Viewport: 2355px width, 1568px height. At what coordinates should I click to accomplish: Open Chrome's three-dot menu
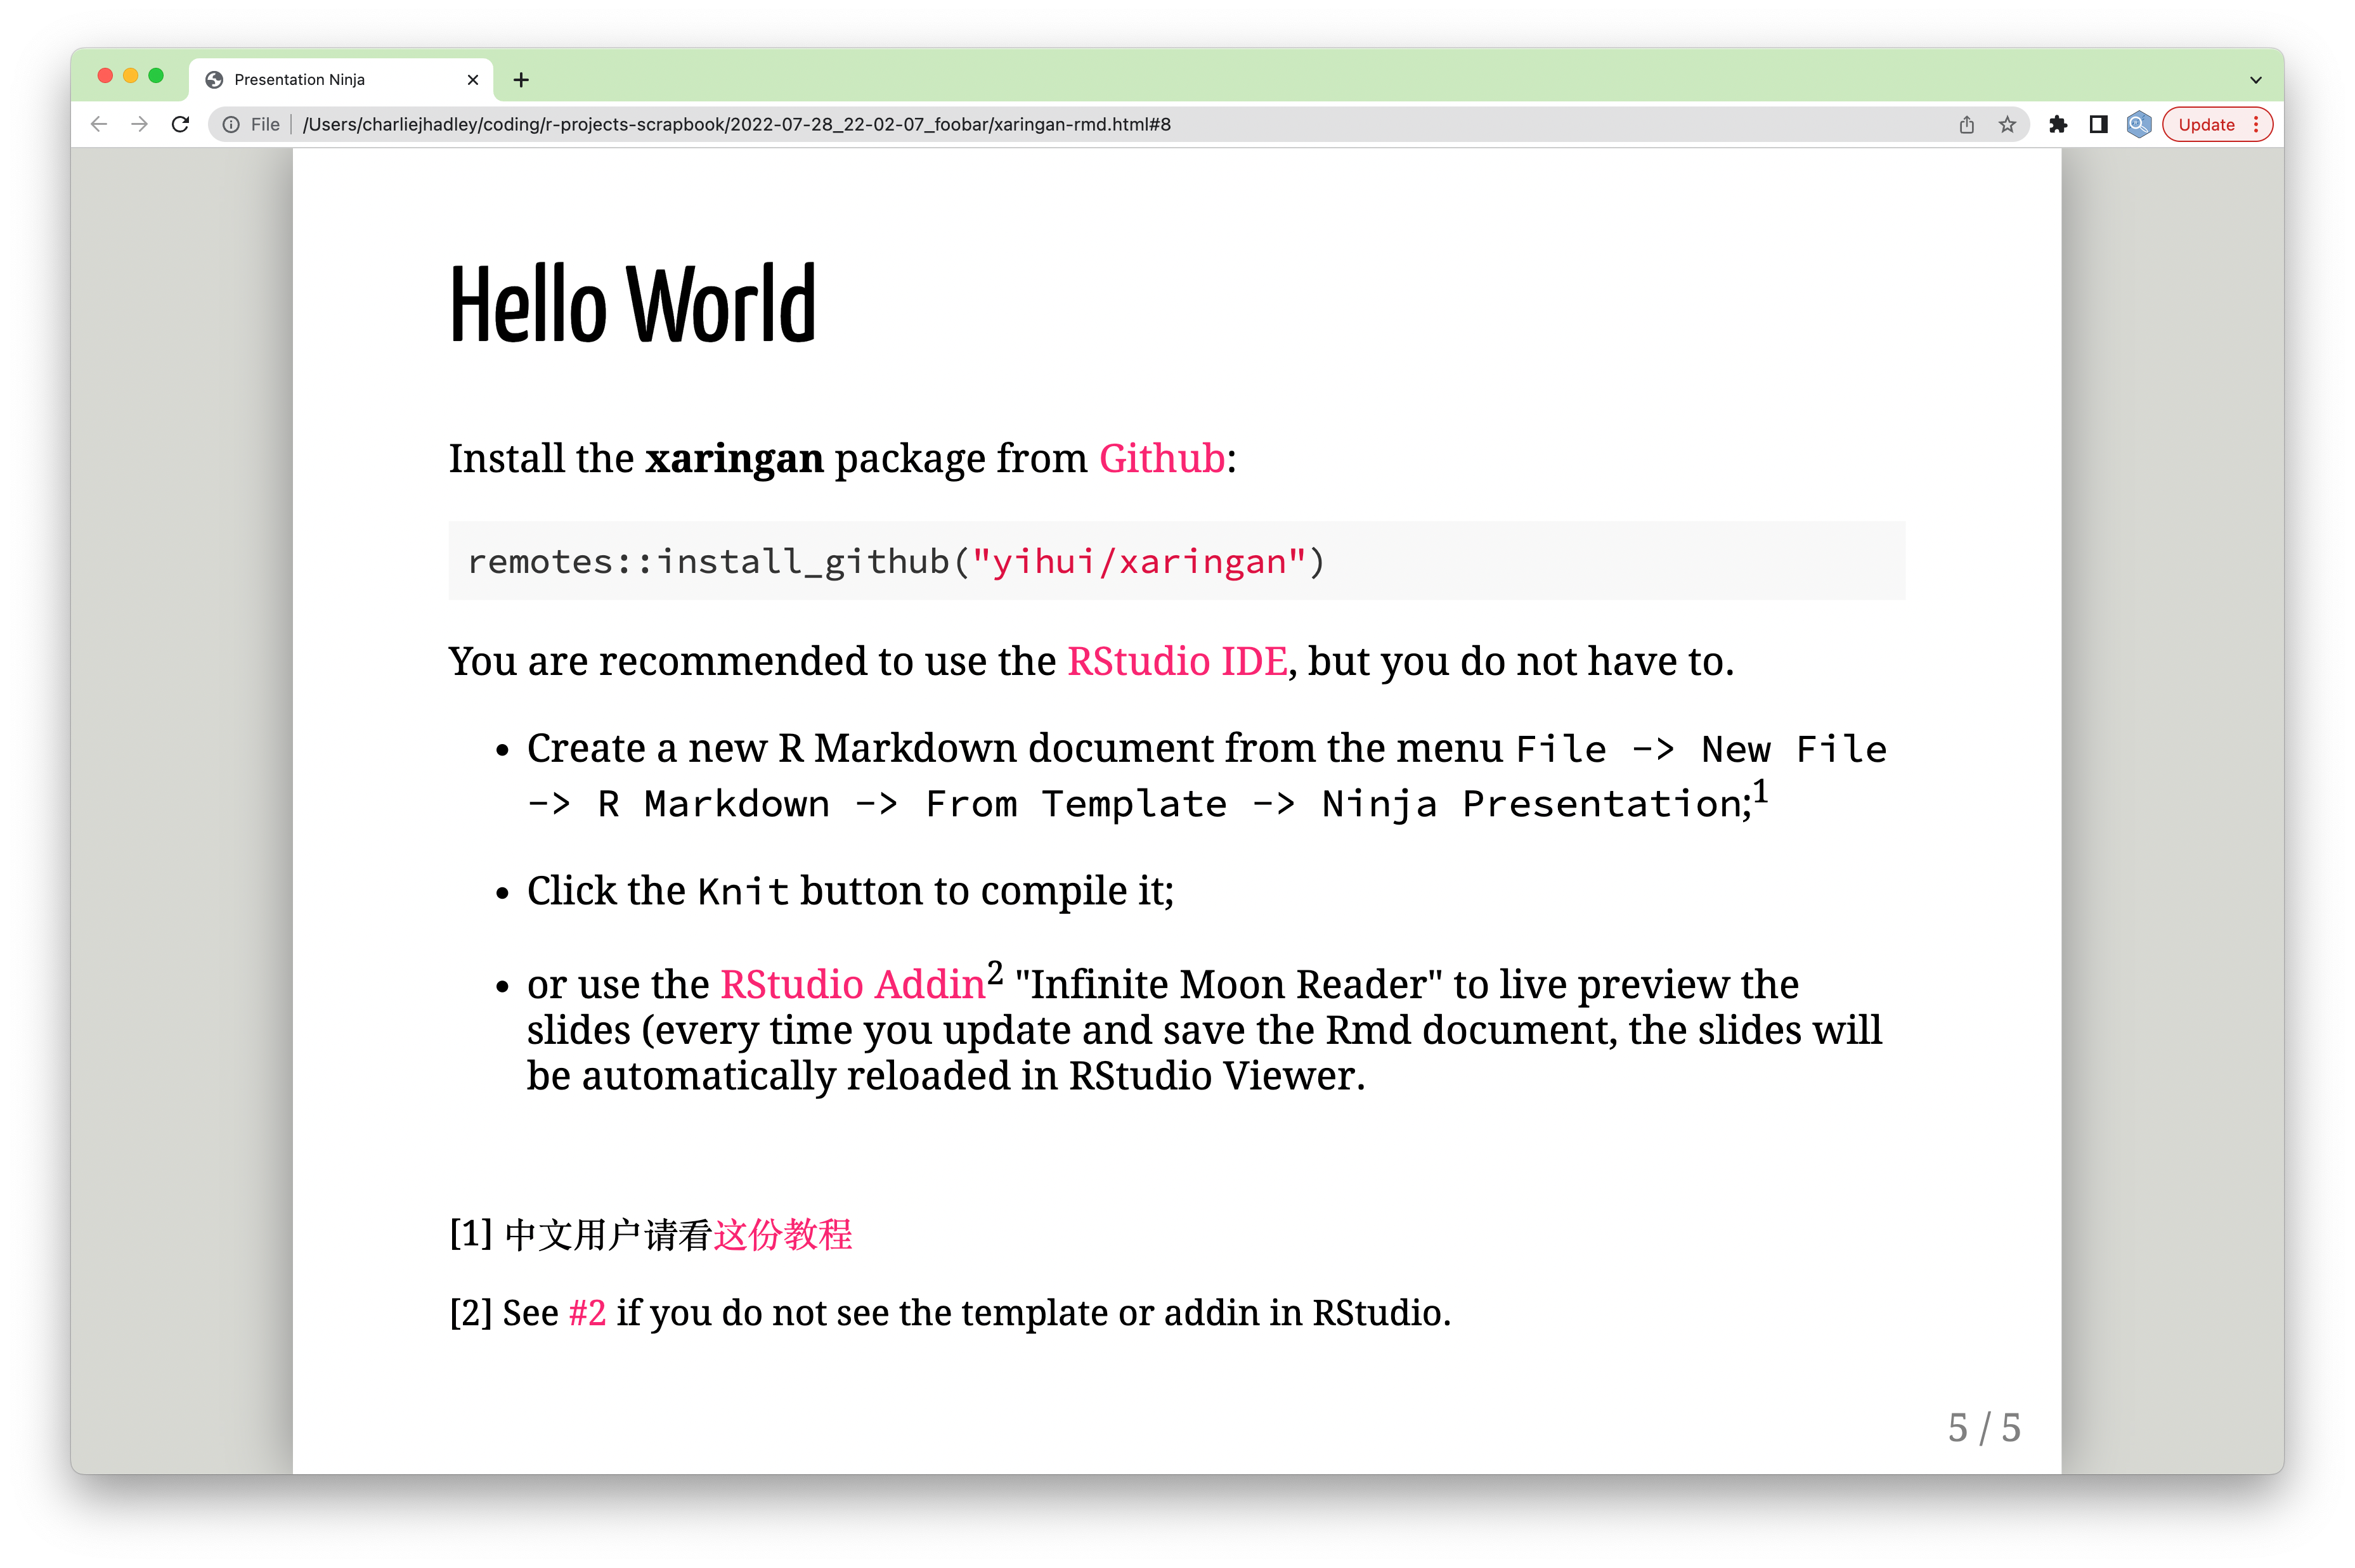pos(2256,124)
